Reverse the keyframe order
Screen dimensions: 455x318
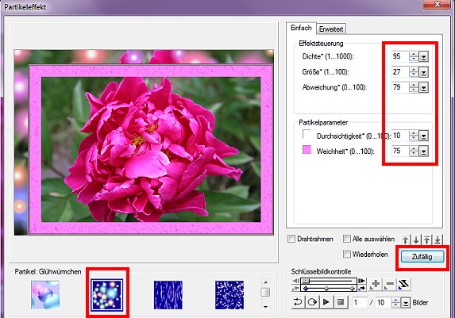click(404, 285)
